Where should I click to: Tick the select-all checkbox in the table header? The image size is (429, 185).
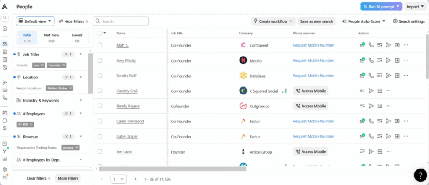tap(100, 33)
